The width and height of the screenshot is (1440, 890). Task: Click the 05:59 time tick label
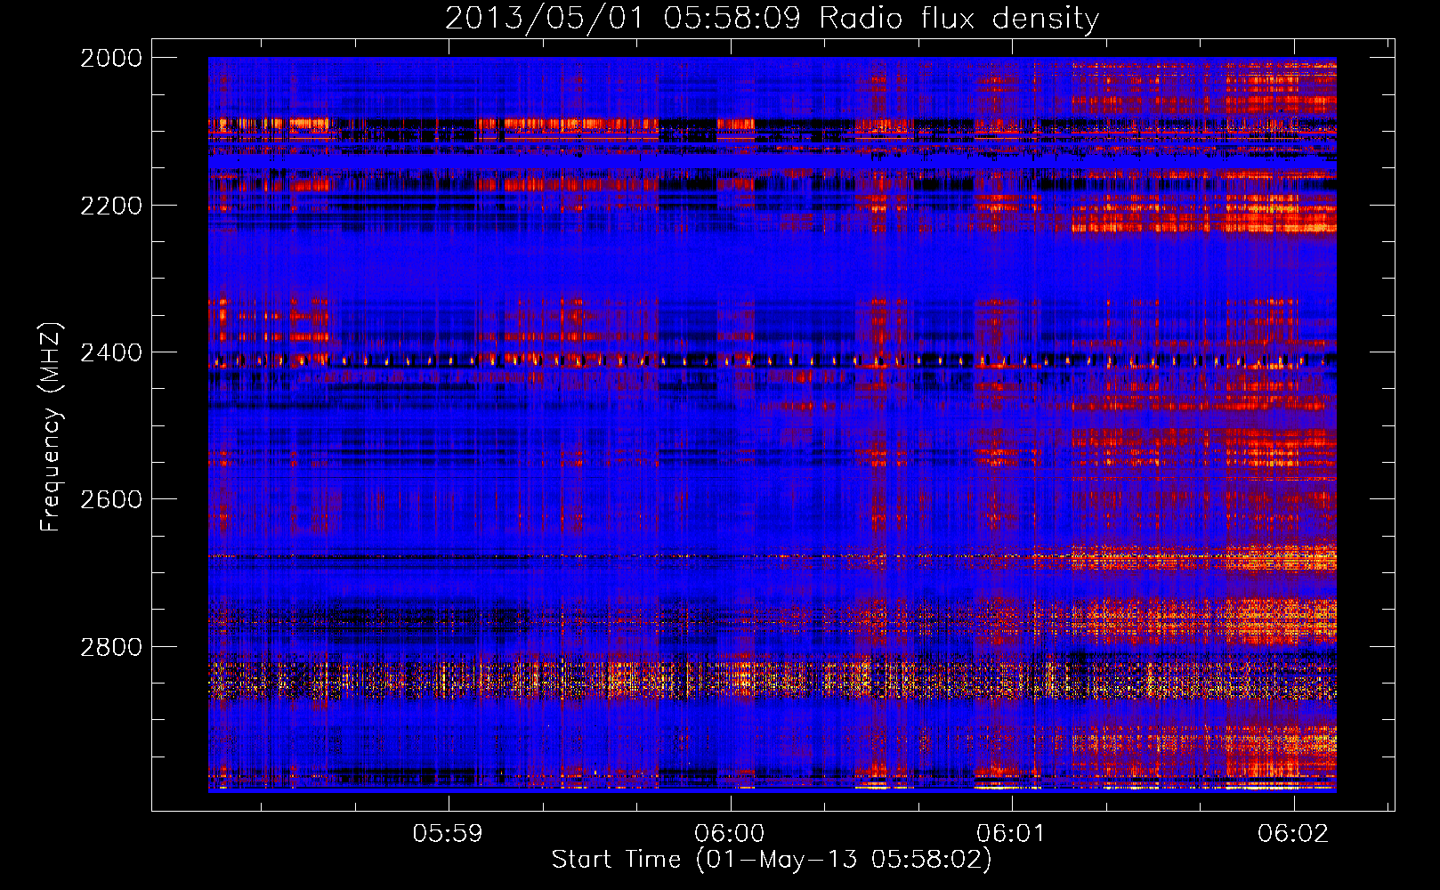click(448, 833)
